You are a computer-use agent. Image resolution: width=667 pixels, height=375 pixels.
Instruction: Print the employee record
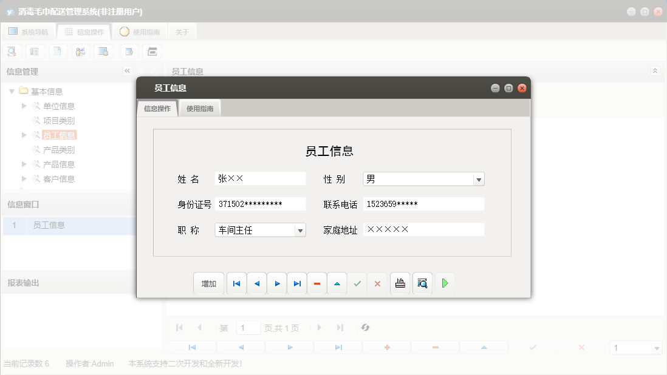coord(400,283)
